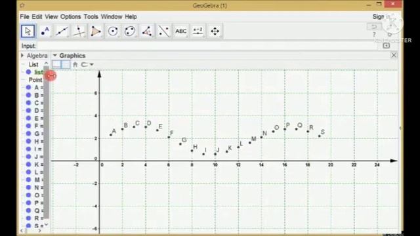This screenshot has height=236, width=420.
Task: Click the Algebra list scroll up arrow
Action: point(46,64)
